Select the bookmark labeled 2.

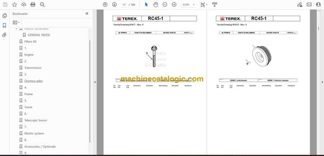[26, 61]
